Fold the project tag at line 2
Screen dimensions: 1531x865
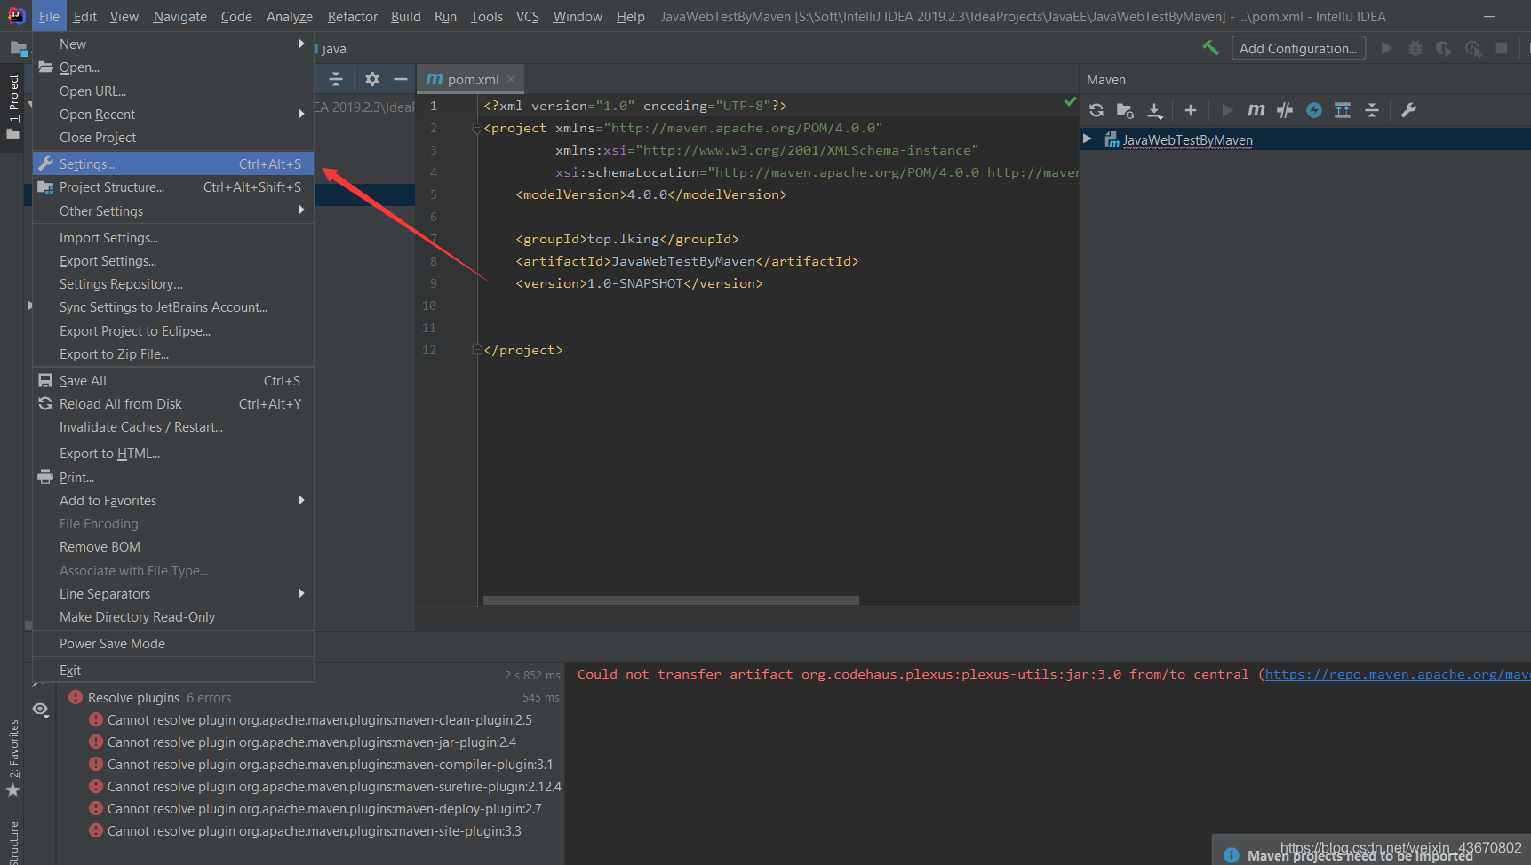tap(477, 128)
